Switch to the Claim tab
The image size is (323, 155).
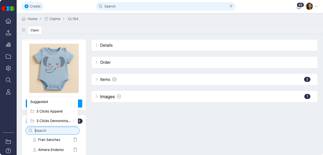(35, 30)
